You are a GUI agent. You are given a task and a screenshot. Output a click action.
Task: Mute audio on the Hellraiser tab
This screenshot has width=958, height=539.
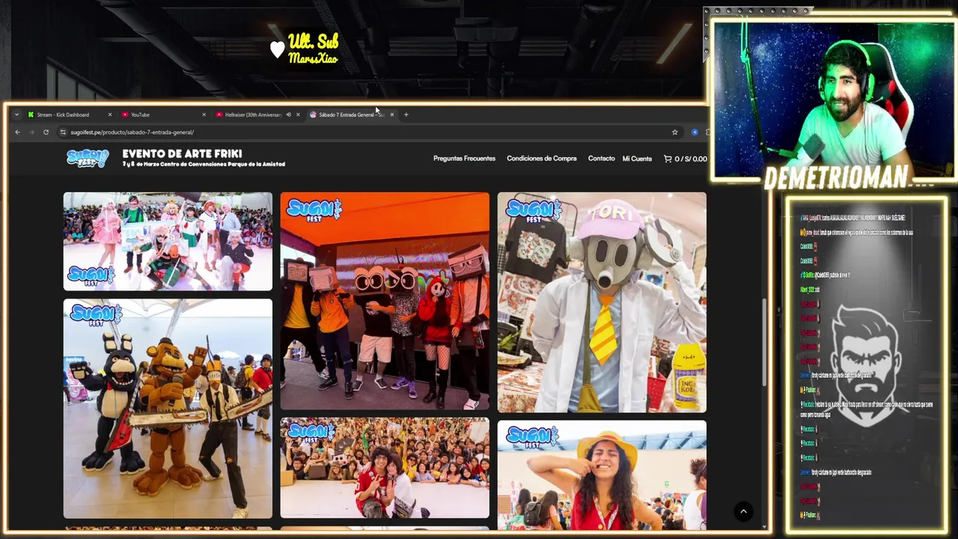coord(289,115)
